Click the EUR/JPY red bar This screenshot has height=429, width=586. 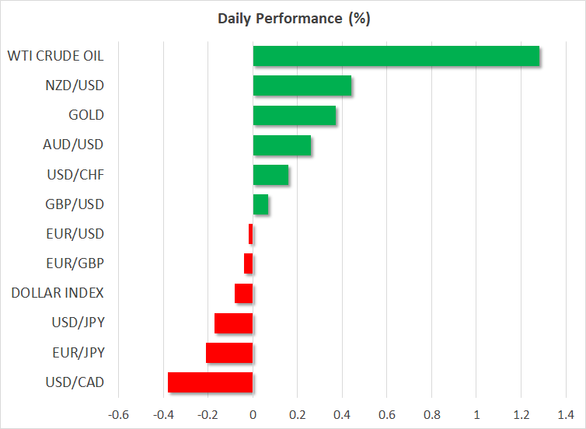pyautogui.click(x=229, y=353)
